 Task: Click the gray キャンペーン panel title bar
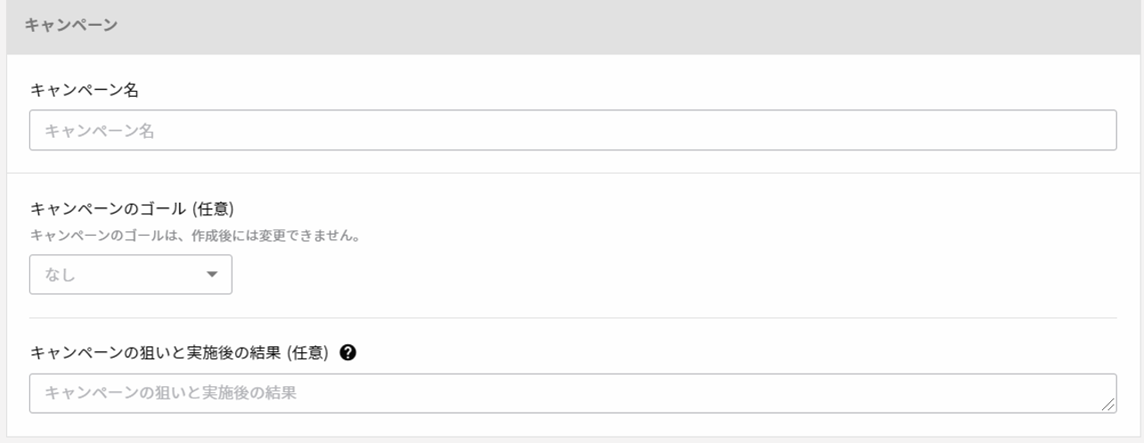pos(570,25)
